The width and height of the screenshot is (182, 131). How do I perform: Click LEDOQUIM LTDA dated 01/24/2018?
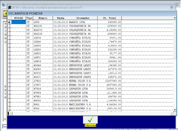click(79, 100)
